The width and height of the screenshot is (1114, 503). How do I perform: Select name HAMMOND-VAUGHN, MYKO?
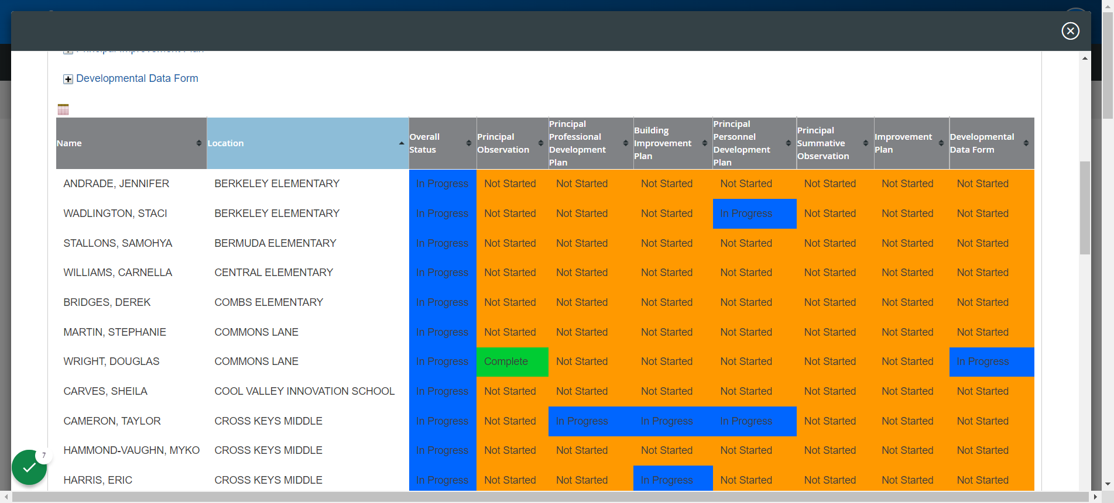132,450
